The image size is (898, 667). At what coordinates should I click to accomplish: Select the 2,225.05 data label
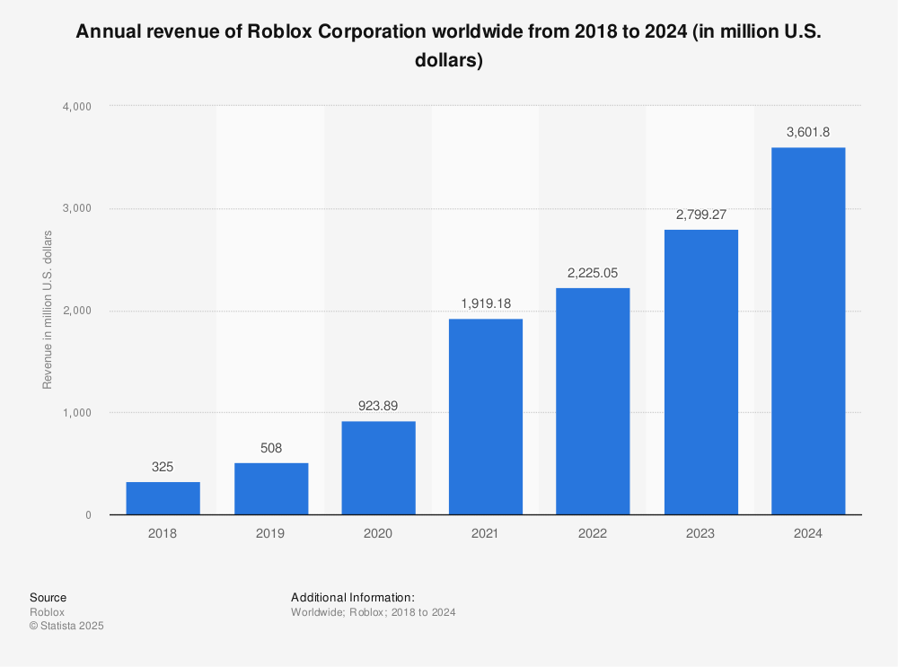tap(593, 274)
